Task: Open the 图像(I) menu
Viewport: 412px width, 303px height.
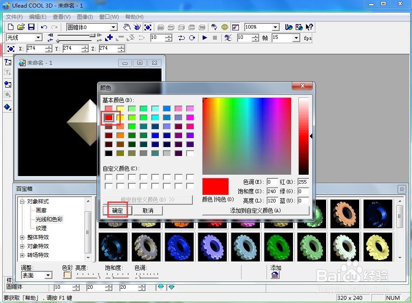Action: click(x=85, y=17)
